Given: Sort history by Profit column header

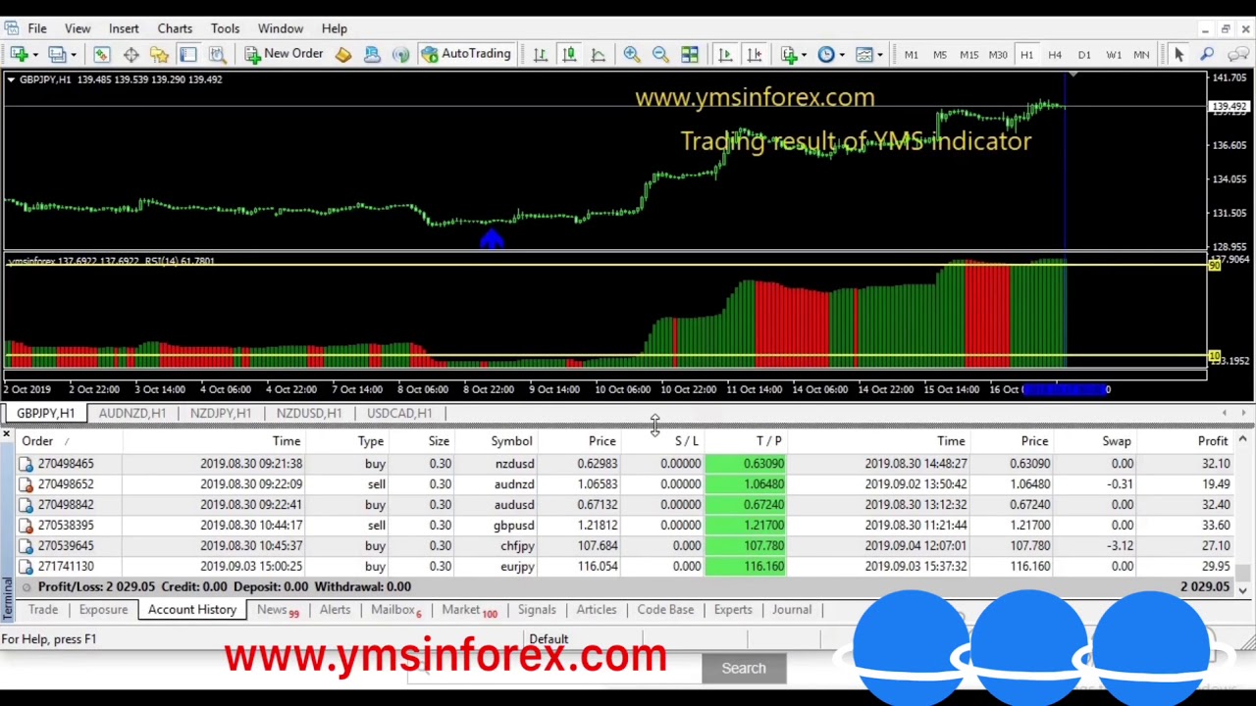Looking at the screenshot, I should tap(1213, 441).
